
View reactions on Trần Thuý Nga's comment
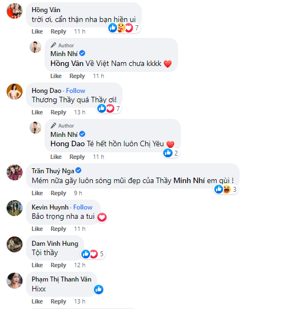click(226, 189)
